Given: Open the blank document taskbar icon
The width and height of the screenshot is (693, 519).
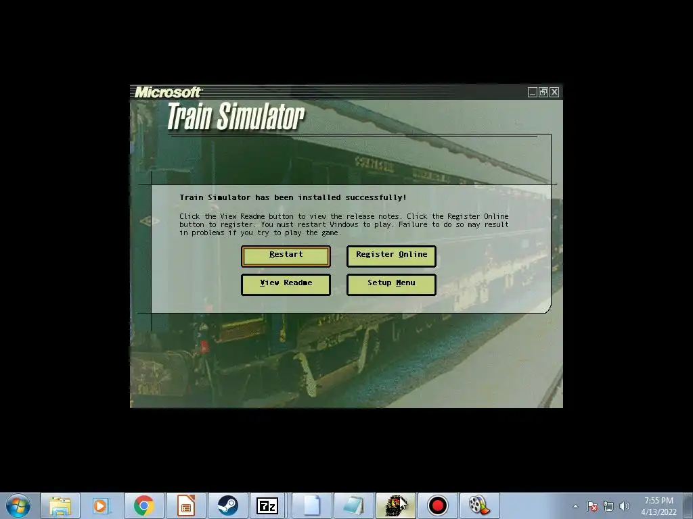Looking at the screenshot, I should pos(311,505).
